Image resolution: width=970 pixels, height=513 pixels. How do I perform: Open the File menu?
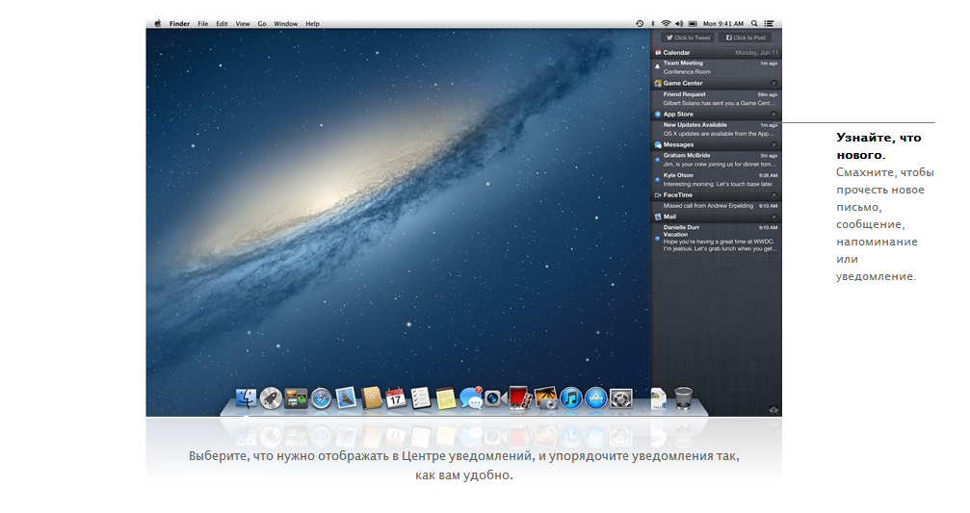[x=203, y=23]
